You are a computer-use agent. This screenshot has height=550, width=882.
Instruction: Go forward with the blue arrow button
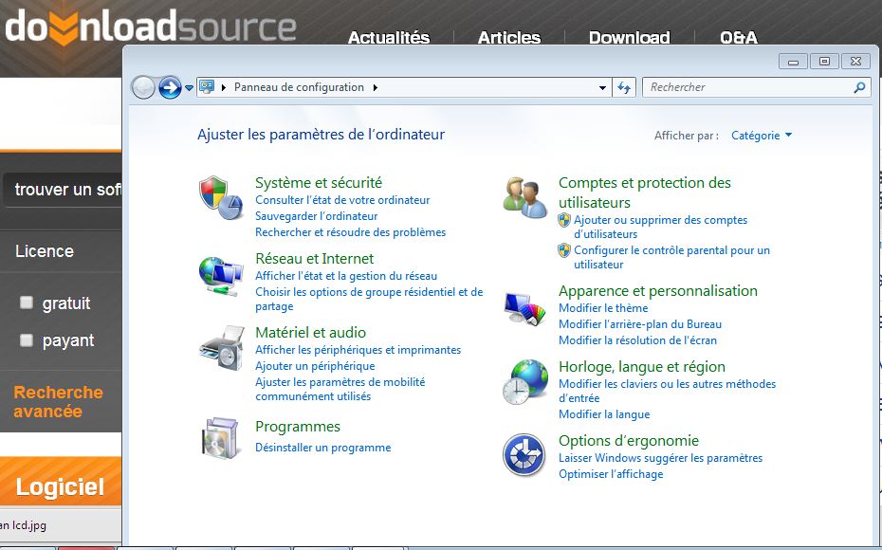point(170,88)
